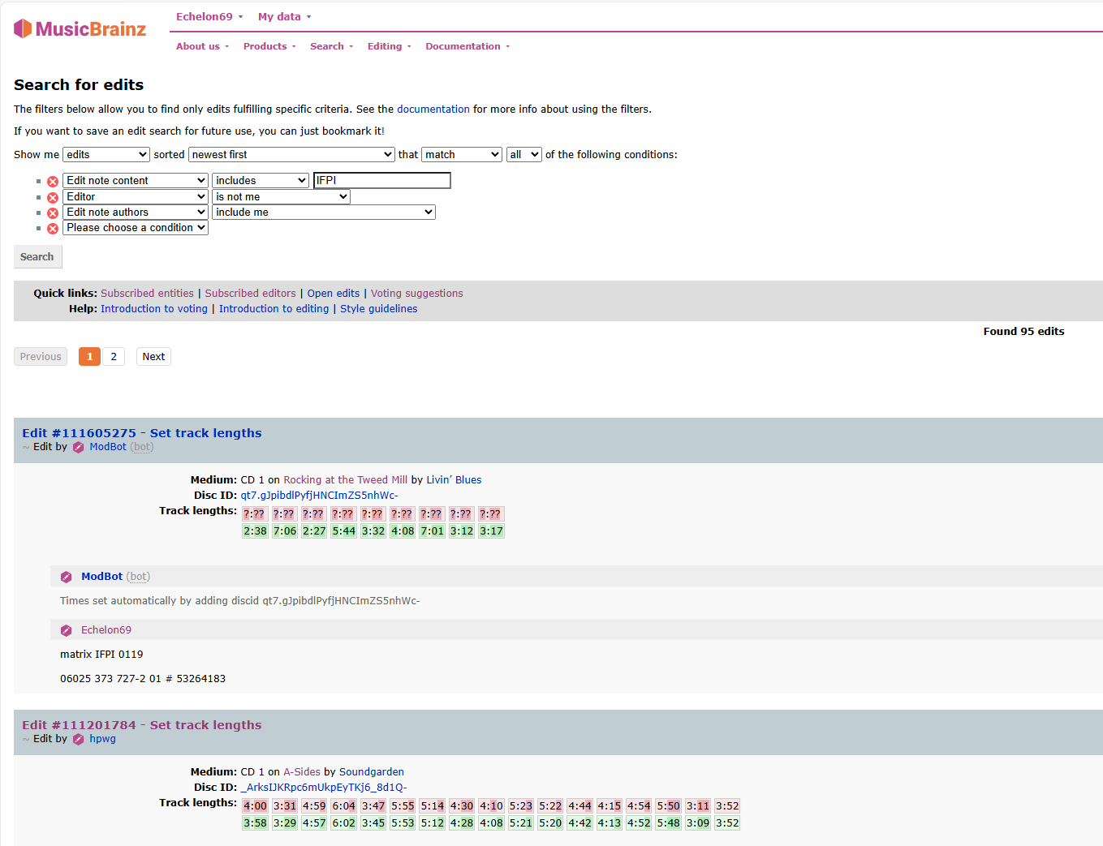
Task: Open Livin' Blues artist link
Action: tap(454, 480)
